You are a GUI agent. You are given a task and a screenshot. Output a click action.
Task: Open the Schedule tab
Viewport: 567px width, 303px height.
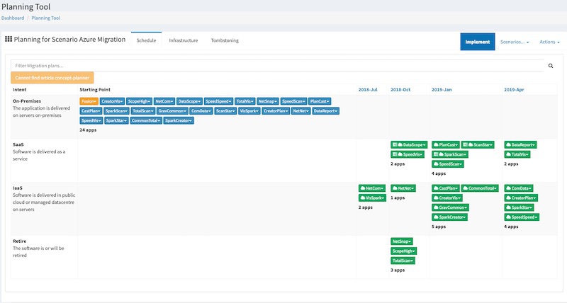click(146, 40)
